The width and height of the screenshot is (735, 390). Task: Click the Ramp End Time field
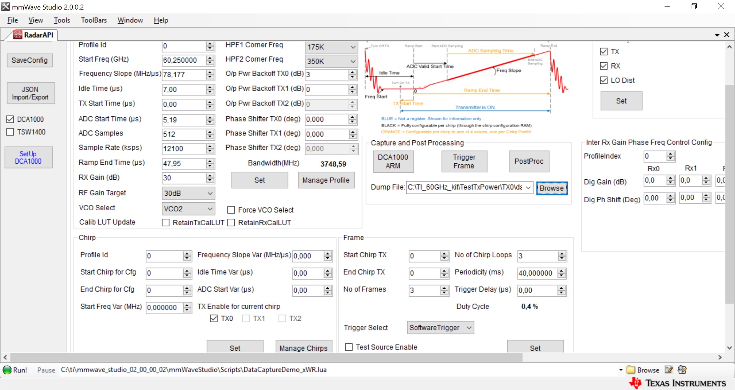pos(184,164)
